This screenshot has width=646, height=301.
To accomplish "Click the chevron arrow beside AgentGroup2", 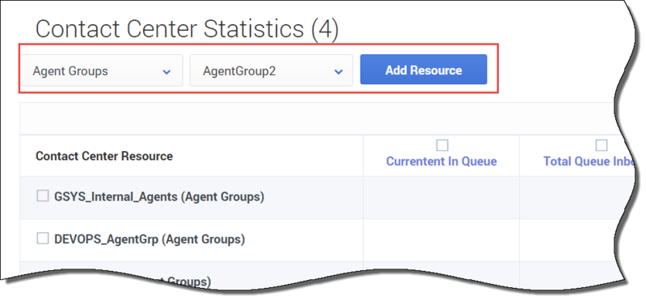I will 339,72.
